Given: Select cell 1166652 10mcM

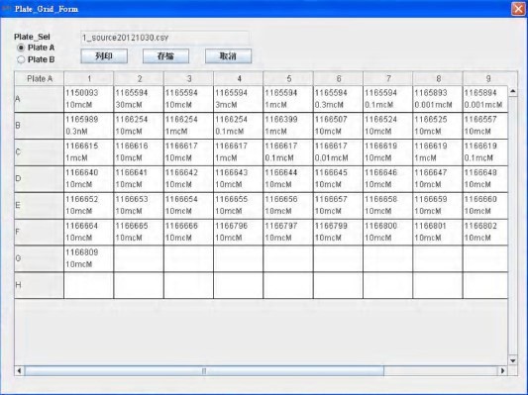Looking at the screenshot, I should 89,205.
